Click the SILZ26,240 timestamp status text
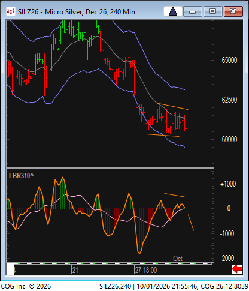Screen dimensions: 249x291 [x=174, y=286]
